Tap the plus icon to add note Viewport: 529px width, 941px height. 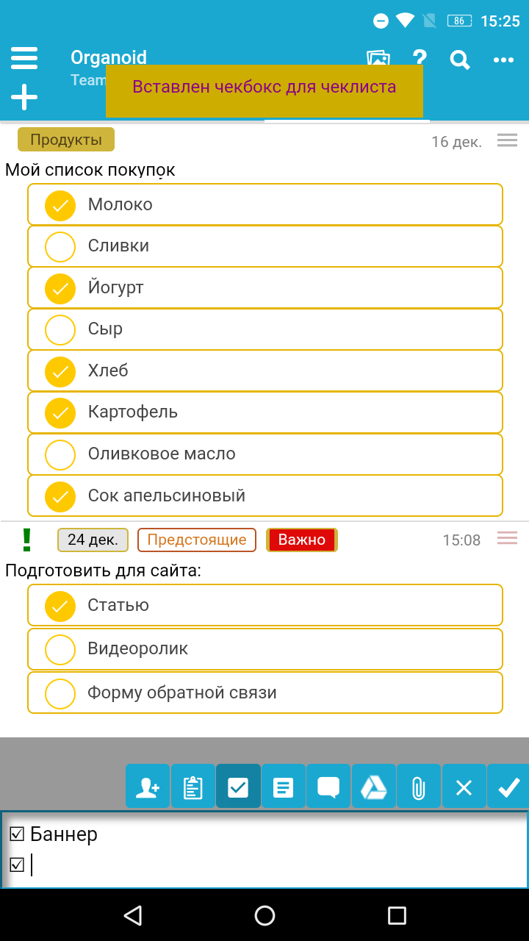(24, 97)
